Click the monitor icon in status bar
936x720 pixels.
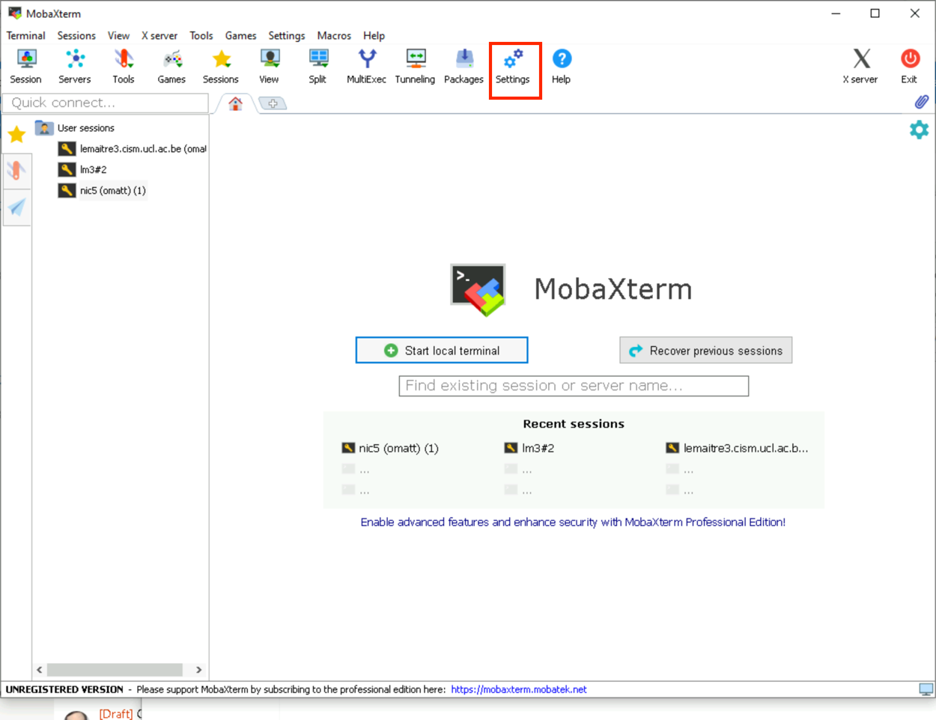[926, 689]
